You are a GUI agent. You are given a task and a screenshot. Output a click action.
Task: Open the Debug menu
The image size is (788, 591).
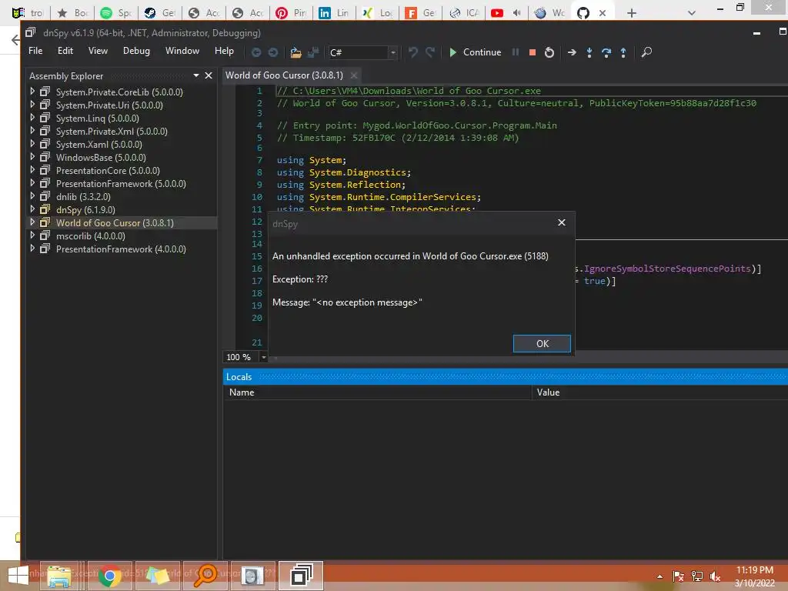tap(136, 51)
